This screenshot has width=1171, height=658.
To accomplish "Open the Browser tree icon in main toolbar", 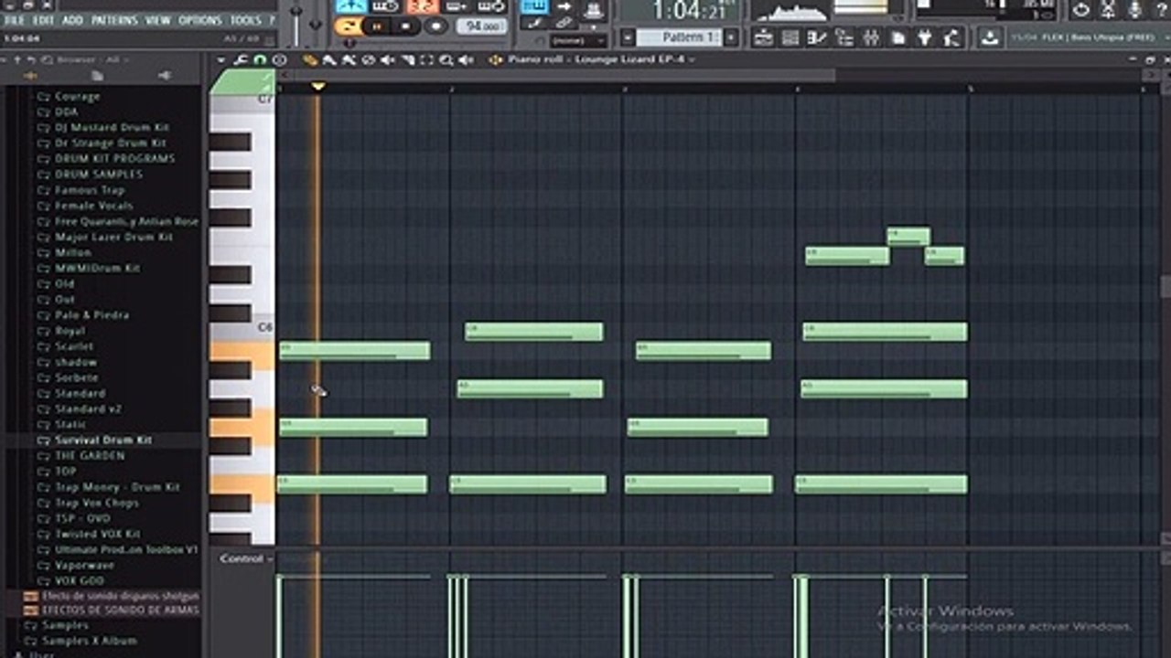I will (844, 37).
